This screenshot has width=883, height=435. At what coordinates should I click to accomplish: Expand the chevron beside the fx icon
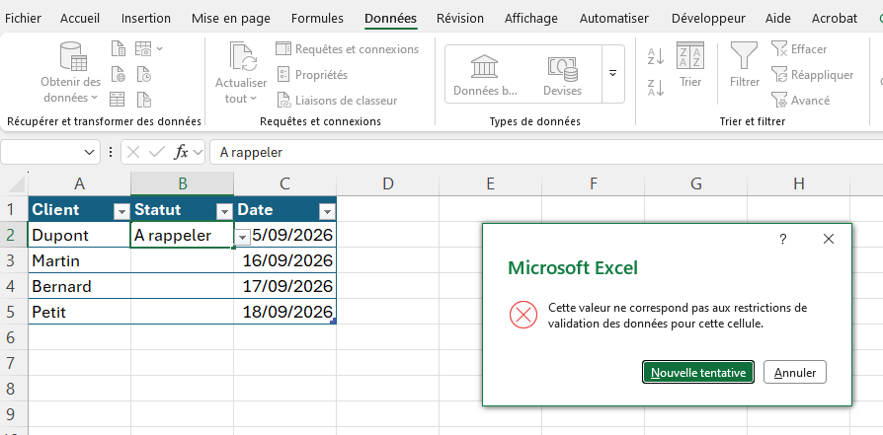pos(198,152)
